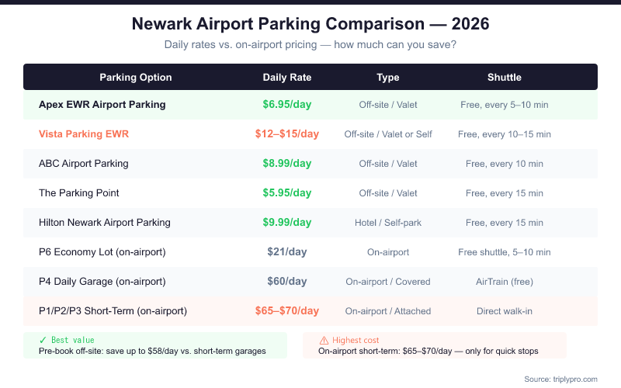Click the $5.95/day rate value
The width and height of the screenshot is (621, 388).
[287, 193]
